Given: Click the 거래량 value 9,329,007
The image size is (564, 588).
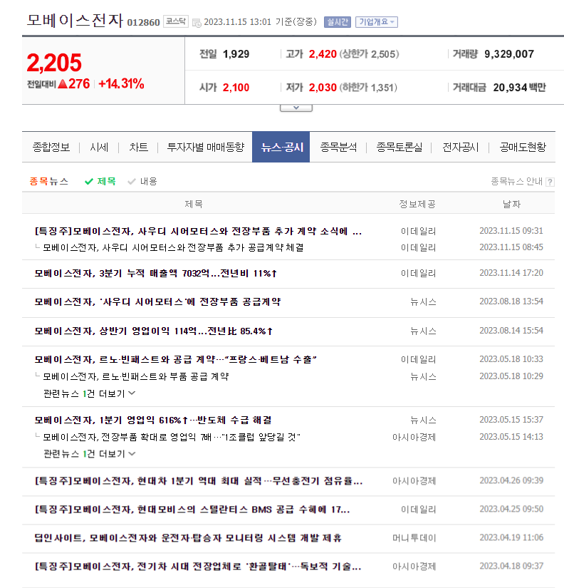Looking at the screenshot, I should coord(509,54).
